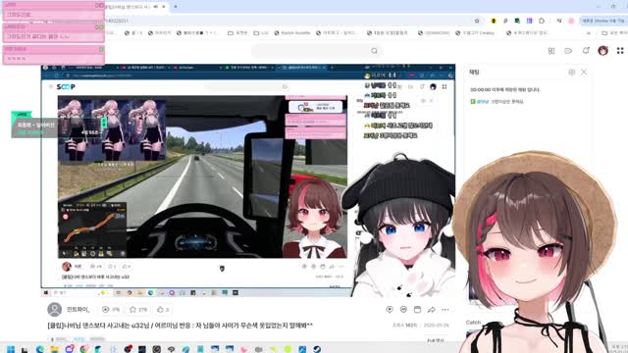Open the Marble Roulette bookmark
Screen dimensions: 628x353
click(292, 32)
